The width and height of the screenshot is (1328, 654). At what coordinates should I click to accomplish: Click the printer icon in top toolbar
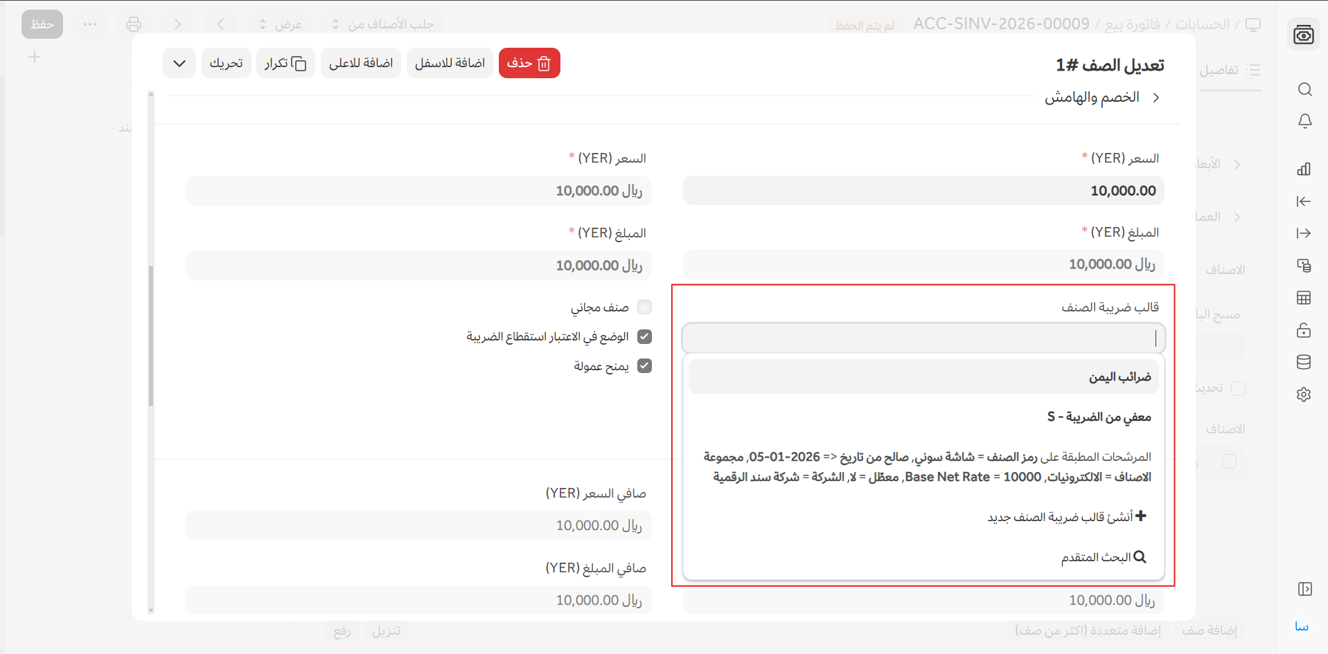pyautogui.click(x=134, y=25)
